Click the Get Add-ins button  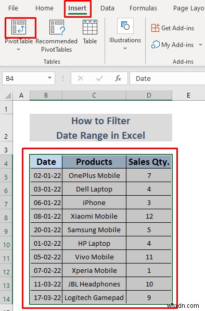[x=173, y=28]
